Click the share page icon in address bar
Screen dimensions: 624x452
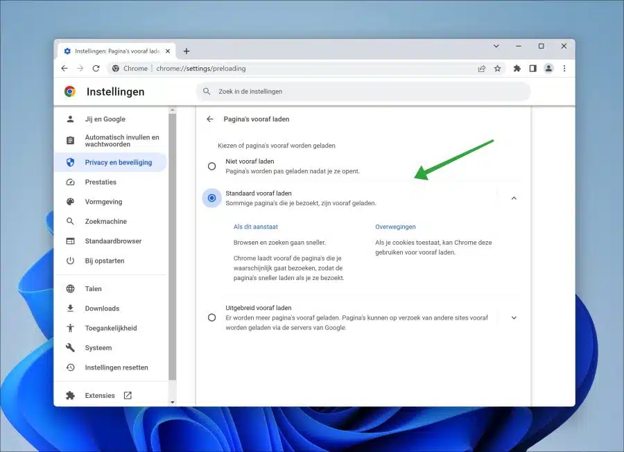(482, 69)
